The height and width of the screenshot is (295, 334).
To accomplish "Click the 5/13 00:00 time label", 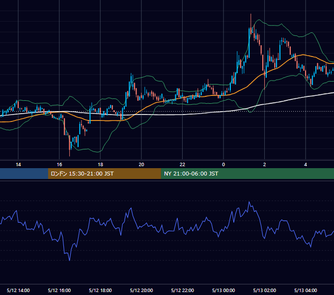I will click(x=223, y=290).
